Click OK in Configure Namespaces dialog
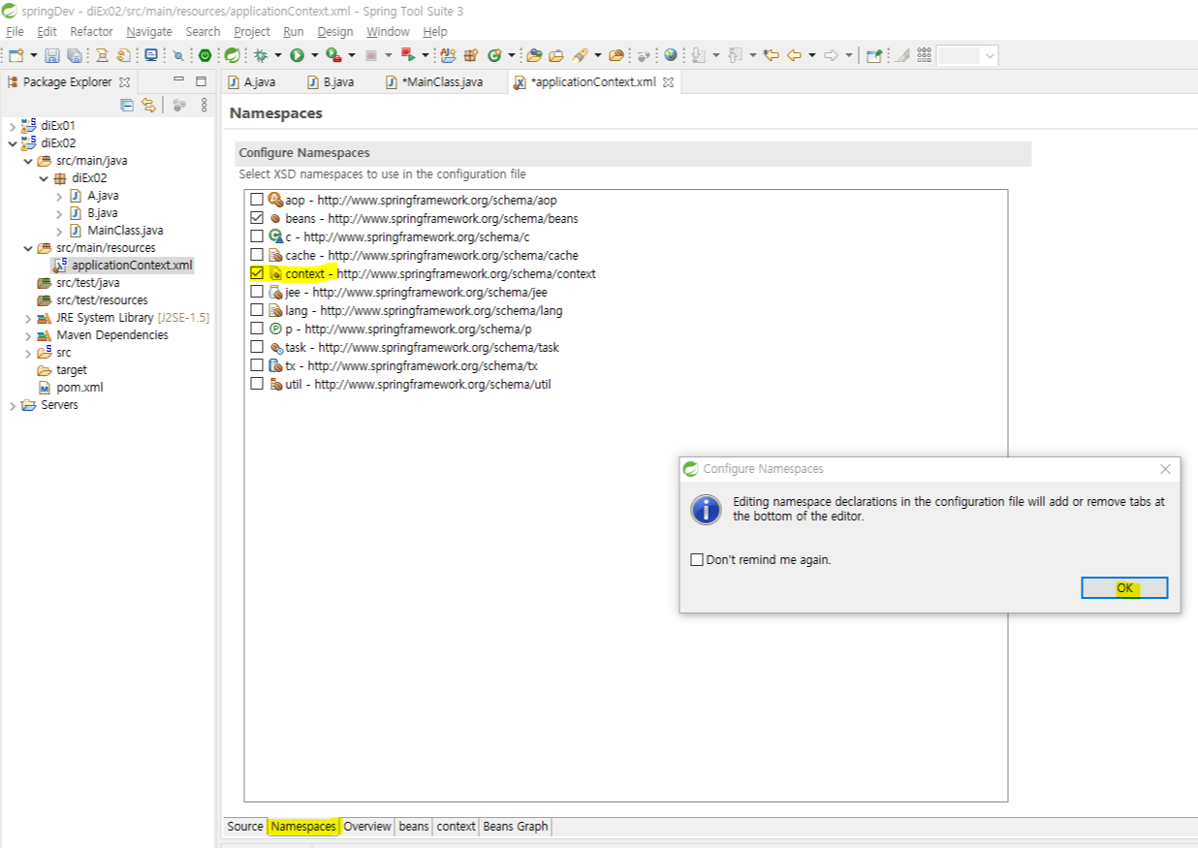1198x848 pixels. coord(1124,588)
